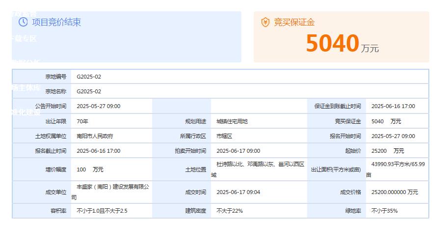This screenshot has height=225, width=446.
Task: Click the 容积率 label
Action: pos(58,211)
